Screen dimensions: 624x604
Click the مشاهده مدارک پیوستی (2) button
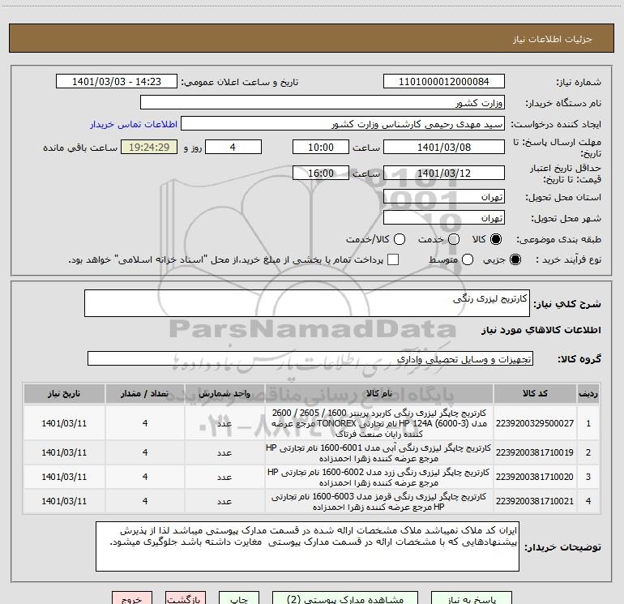[345, 598]
